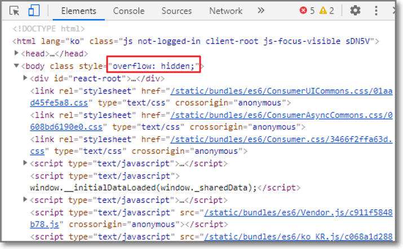Screen dimensions: 403x249
Task: Select the html lang="ko" element line
Action: coord(196,41)
